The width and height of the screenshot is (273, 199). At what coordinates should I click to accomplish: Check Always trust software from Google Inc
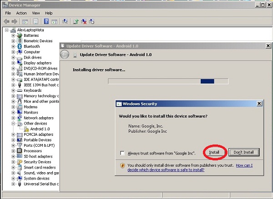(x=122, y=153)
